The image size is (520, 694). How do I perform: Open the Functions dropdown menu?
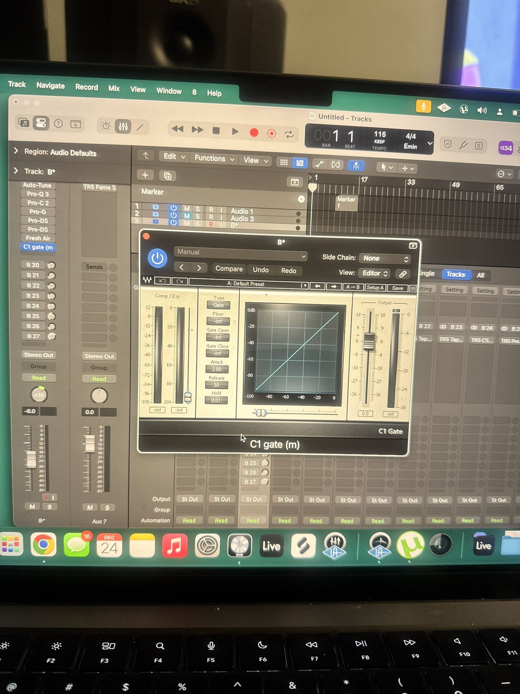click(x=214, y=159)
